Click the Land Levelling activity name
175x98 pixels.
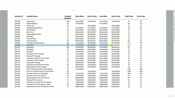coord(31,39)
